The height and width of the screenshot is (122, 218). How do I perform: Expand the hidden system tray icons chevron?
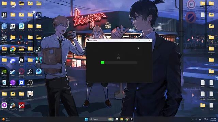192,119
